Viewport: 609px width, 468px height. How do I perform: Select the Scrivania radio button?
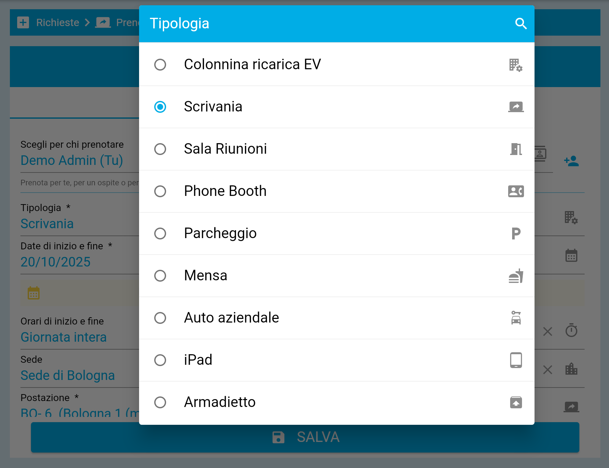pos(160,107)
